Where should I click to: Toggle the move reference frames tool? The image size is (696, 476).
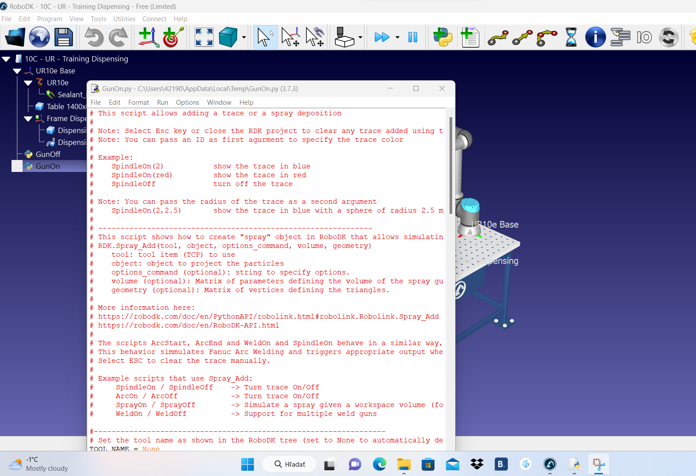tap(290, 37)
